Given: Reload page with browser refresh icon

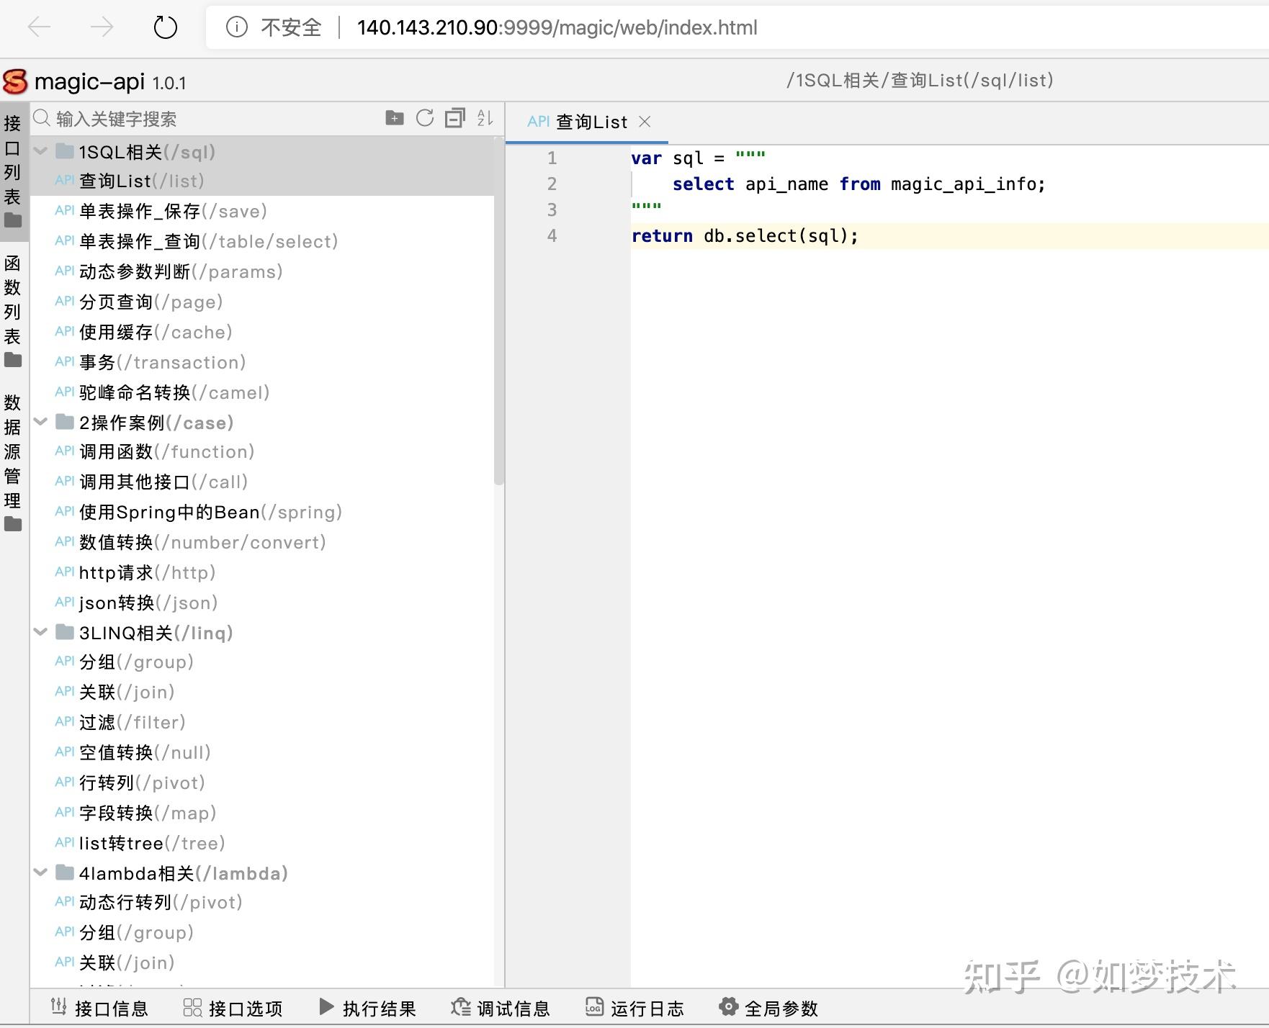Looking at the screenshot, I should 164,27.
